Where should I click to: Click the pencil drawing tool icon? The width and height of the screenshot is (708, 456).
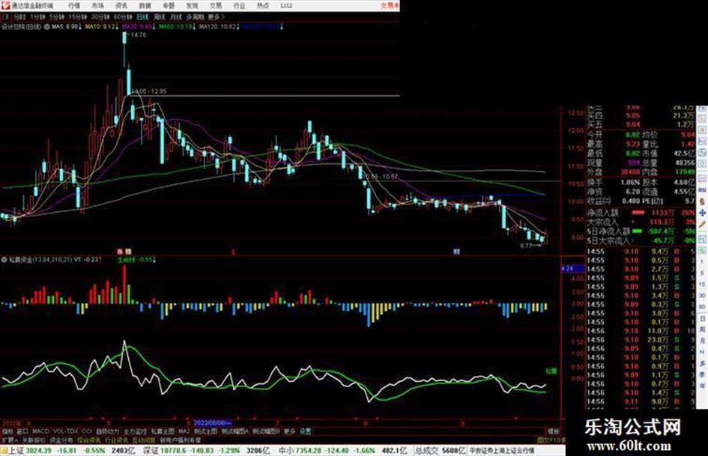(702, 225)
